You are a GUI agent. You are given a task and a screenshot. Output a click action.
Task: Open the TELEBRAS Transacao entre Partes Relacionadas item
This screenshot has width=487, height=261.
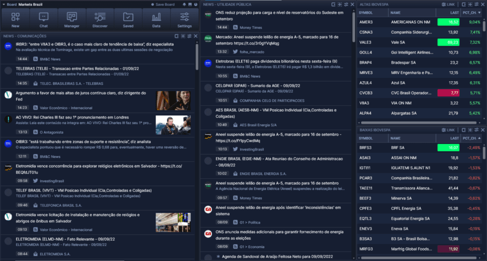(78, 68)
